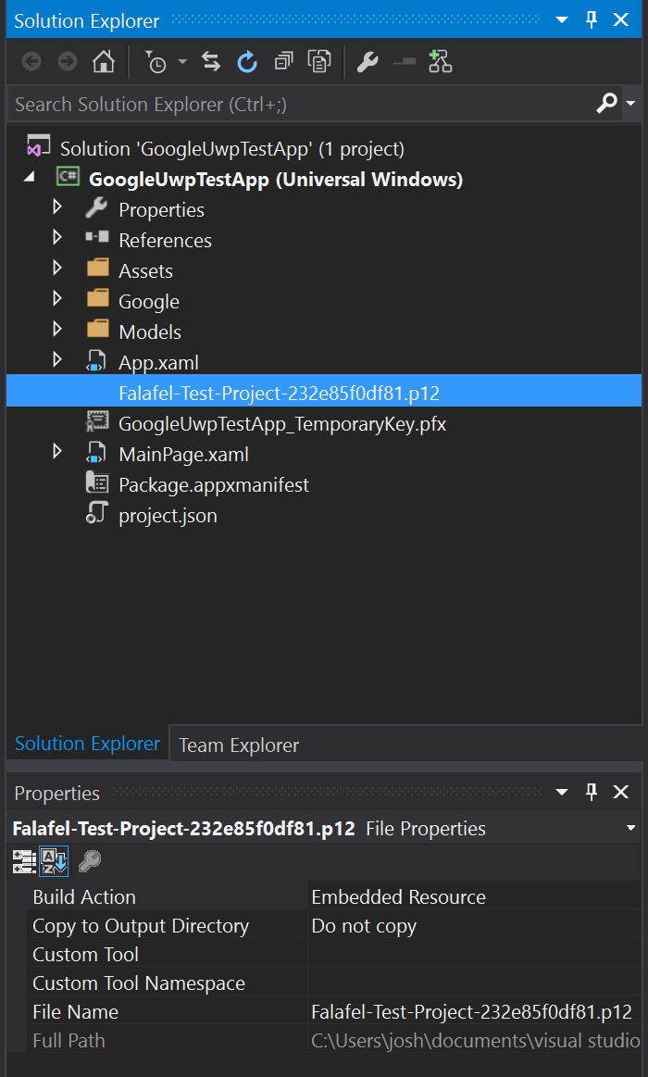This screenshot has height=1077, width=648.
Task: Click the Home scope icon in Solution Explorer
Action: (x=103, y=61)
